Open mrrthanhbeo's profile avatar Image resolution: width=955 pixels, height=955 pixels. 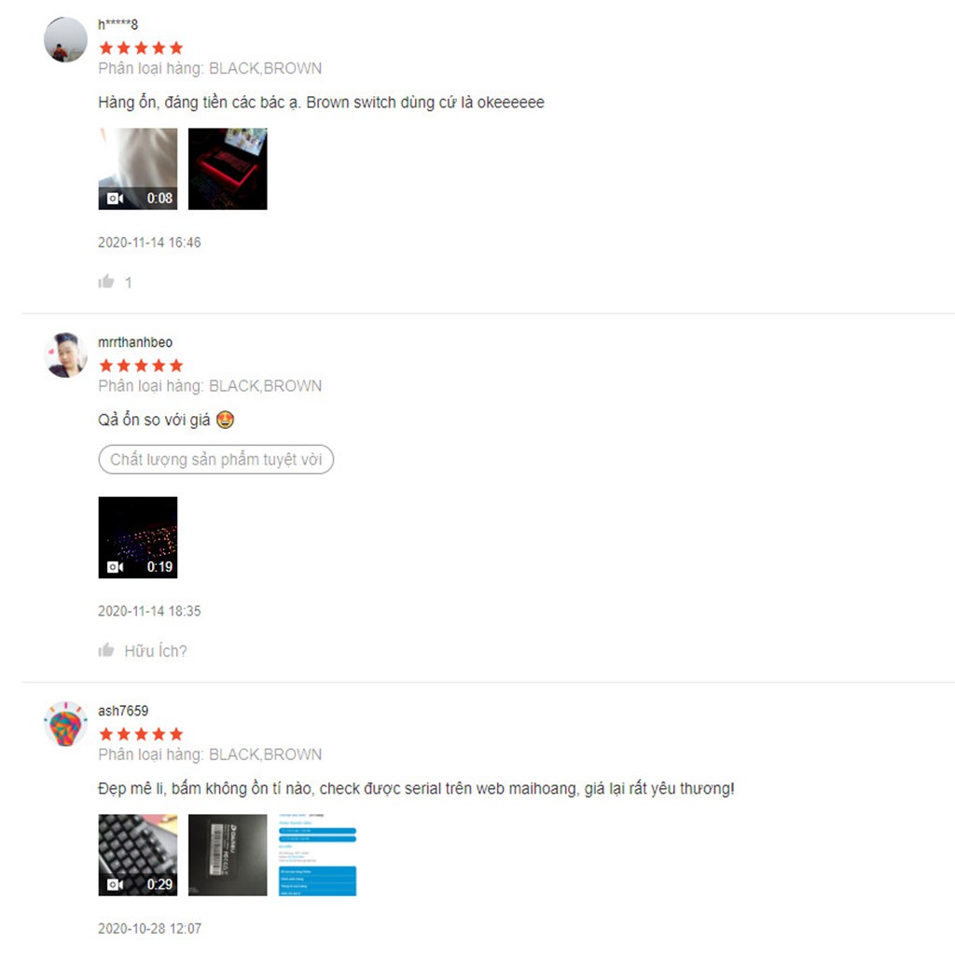pos(65,355)
